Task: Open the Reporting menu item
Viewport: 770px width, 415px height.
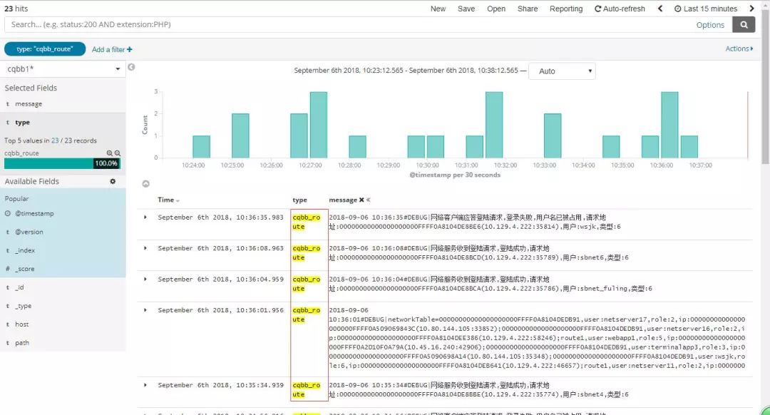Action: 566,9
